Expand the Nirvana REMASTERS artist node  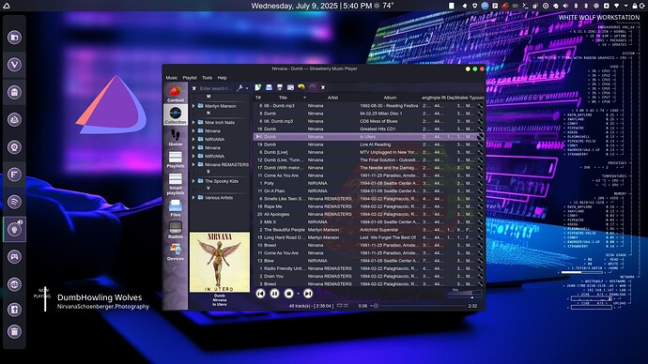(x=193, y=164)
